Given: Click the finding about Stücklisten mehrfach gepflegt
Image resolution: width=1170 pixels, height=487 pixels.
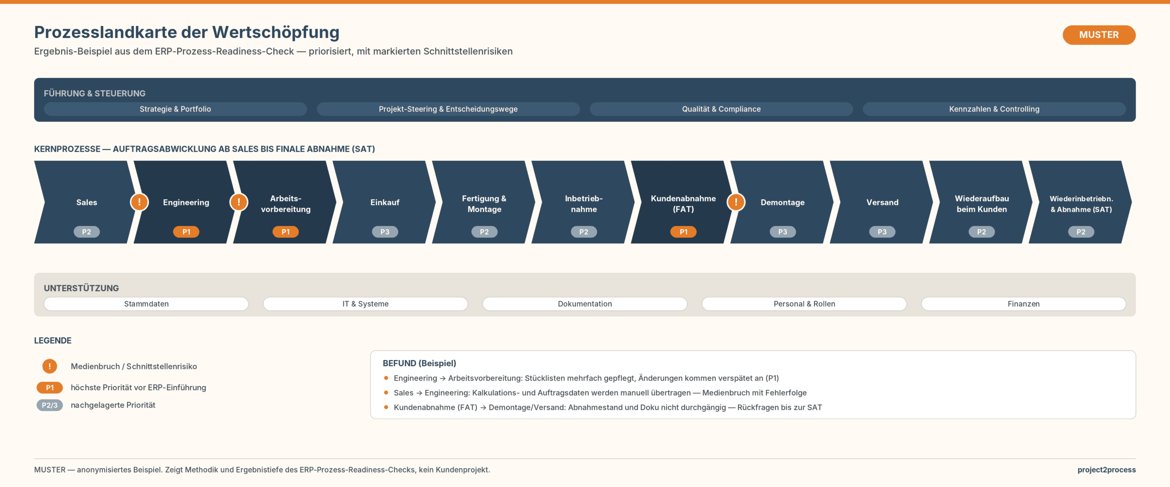Looking at the screenshot, I should point(586,378).
